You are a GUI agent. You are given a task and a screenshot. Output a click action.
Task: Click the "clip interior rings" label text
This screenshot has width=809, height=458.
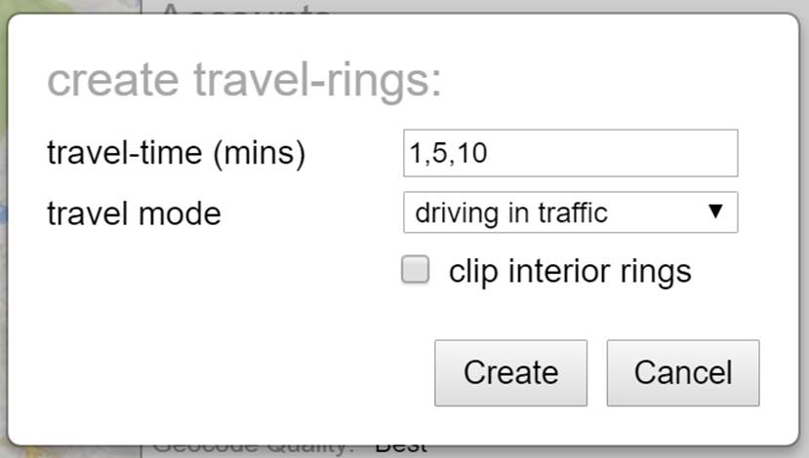click(x=570, y=271)
